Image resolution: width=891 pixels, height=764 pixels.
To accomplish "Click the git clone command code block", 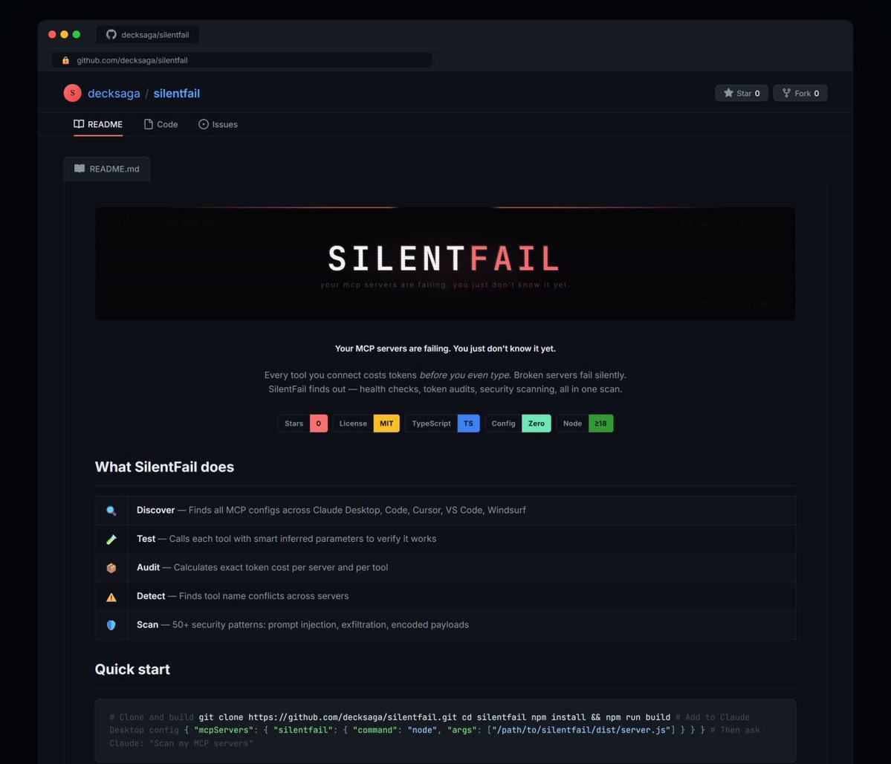I will tap(446, 731).
